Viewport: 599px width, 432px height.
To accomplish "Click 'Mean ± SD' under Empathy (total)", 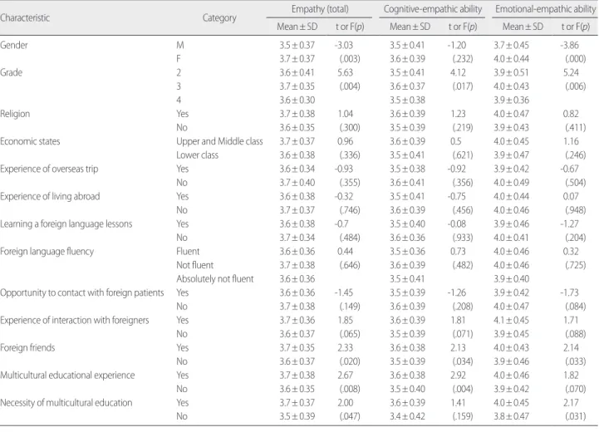I will click(x=297, y=27).
